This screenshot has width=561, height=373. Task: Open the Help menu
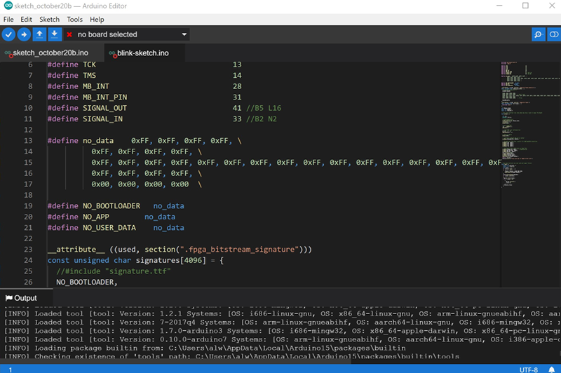point(97,19)
